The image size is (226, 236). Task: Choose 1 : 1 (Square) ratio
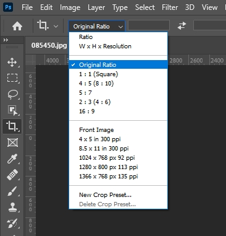(119, 74)
